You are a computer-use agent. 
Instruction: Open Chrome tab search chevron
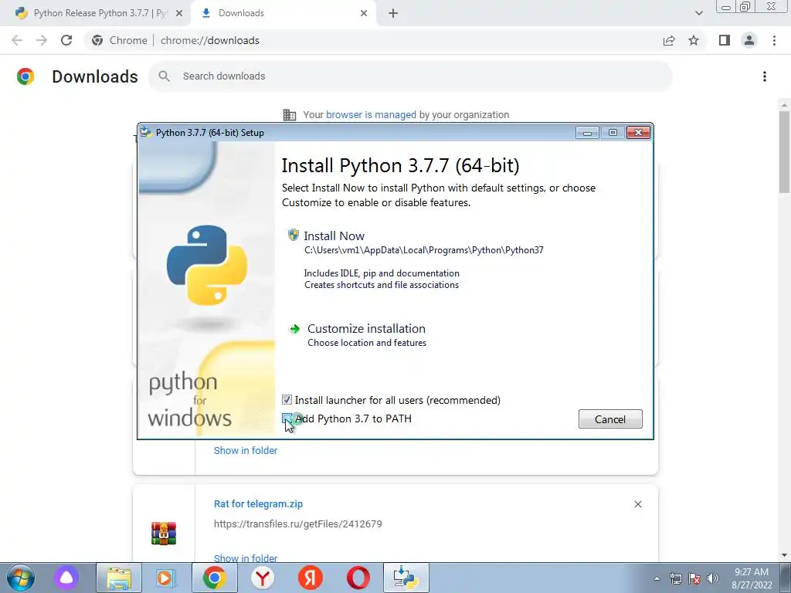click(698, 13)
